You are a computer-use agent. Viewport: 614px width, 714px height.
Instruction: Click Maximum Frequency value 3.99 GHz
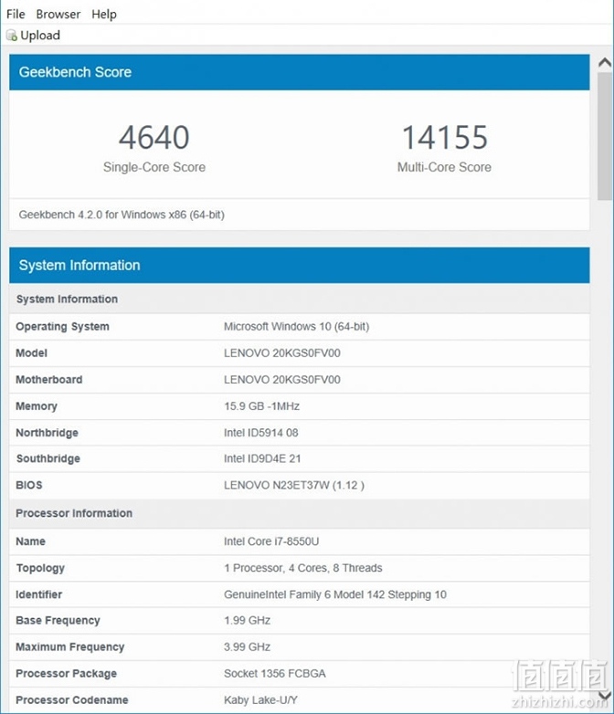247,646
